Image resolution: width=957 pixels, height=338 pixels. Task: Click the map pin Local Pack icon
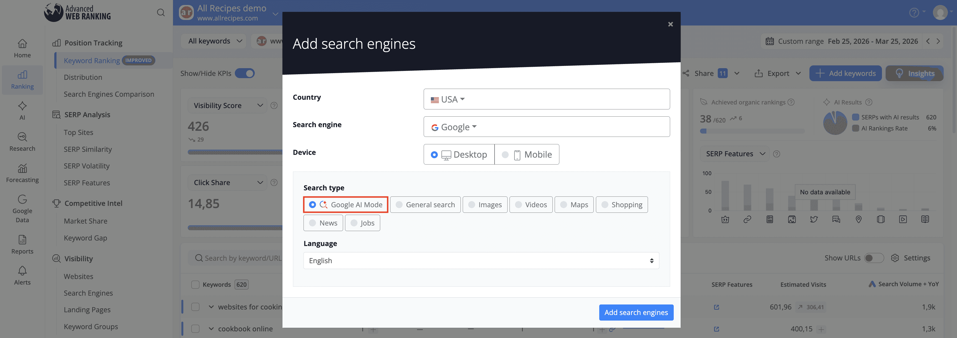[x=858, y=219]
